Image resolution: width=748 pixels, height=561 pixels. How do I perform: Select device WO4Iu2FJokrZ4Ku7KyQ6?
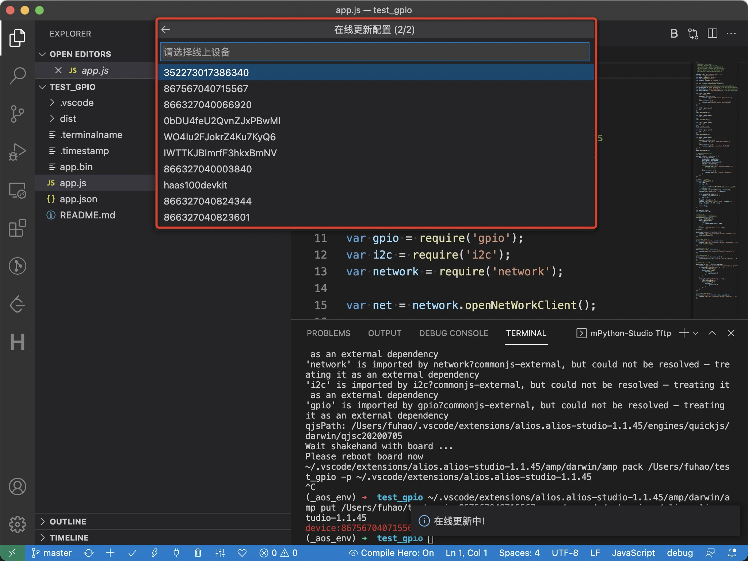tap(376, 137)
